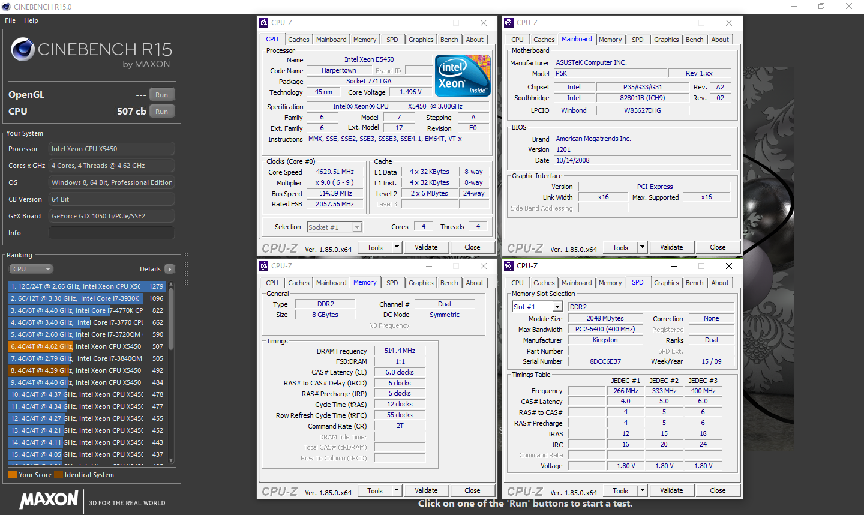Click Tools button in Memory window
The image size is (864, 515).
coord(375,490)
